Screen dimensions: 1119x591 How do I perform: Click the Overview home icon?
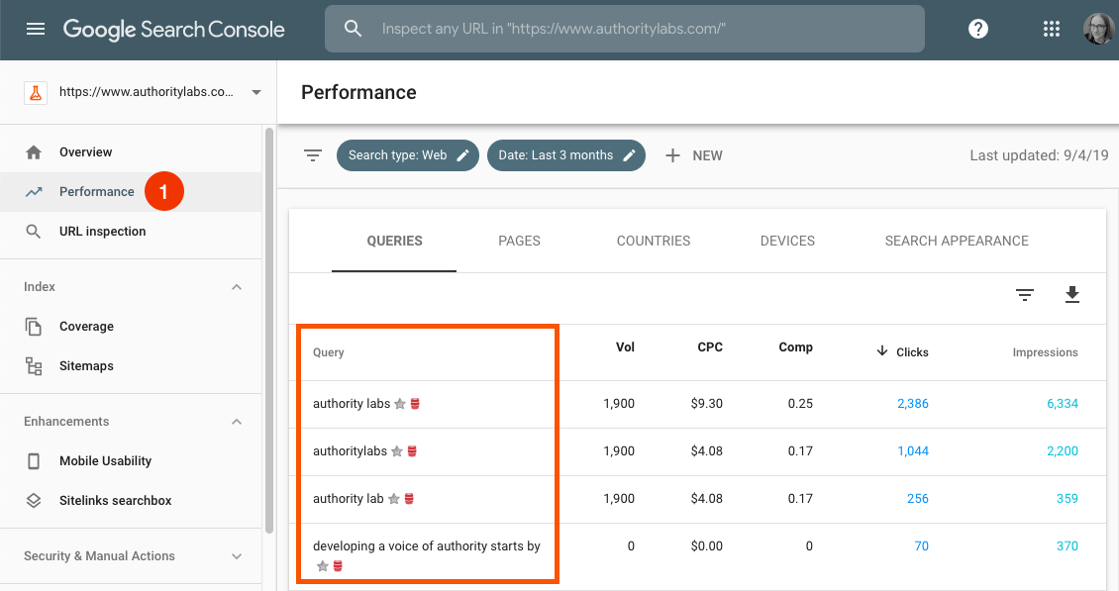(x=34, y=152)
